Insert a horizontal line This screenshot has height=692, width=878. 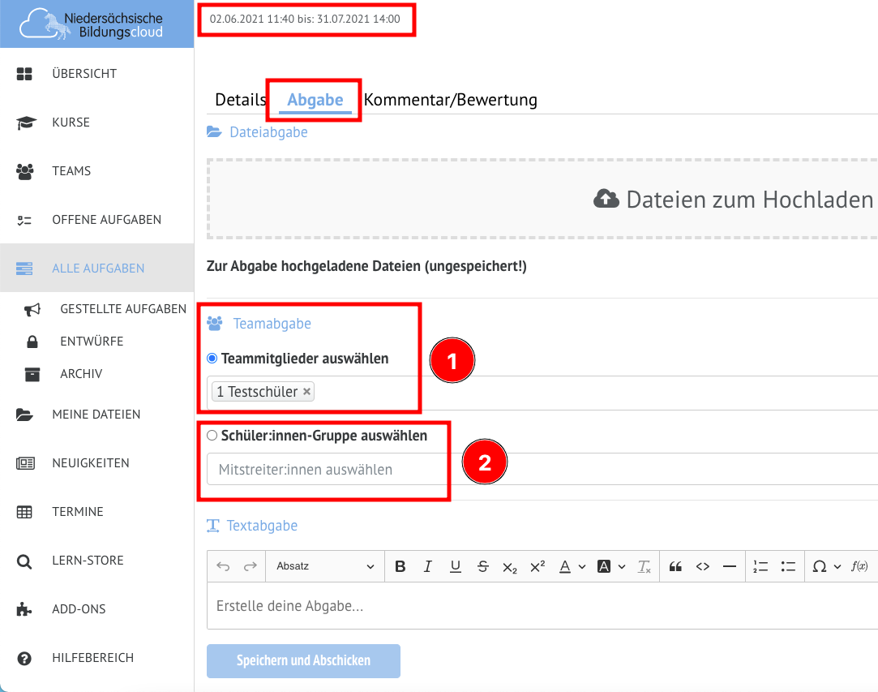coord(729,566)
